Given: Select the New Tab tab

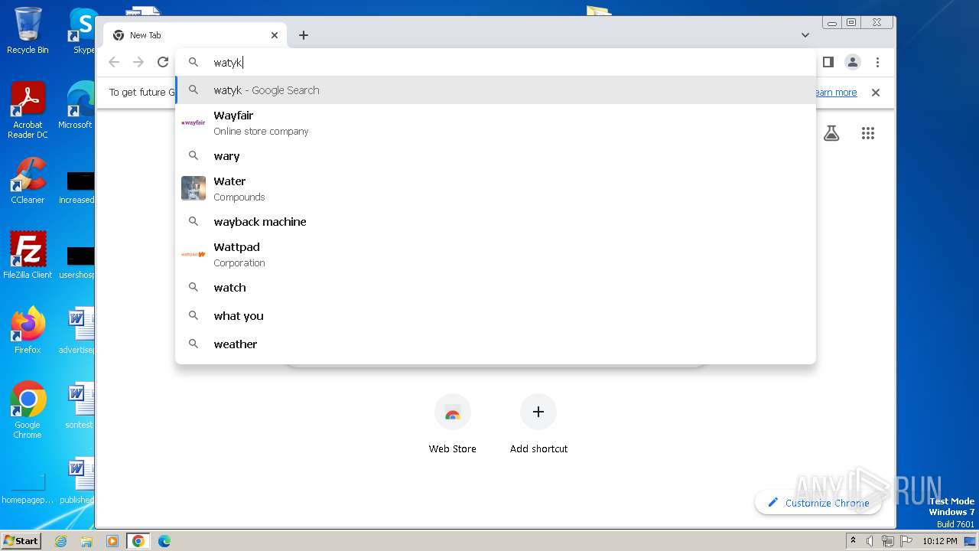Looking at the screenshot, I should pos(195,35).
